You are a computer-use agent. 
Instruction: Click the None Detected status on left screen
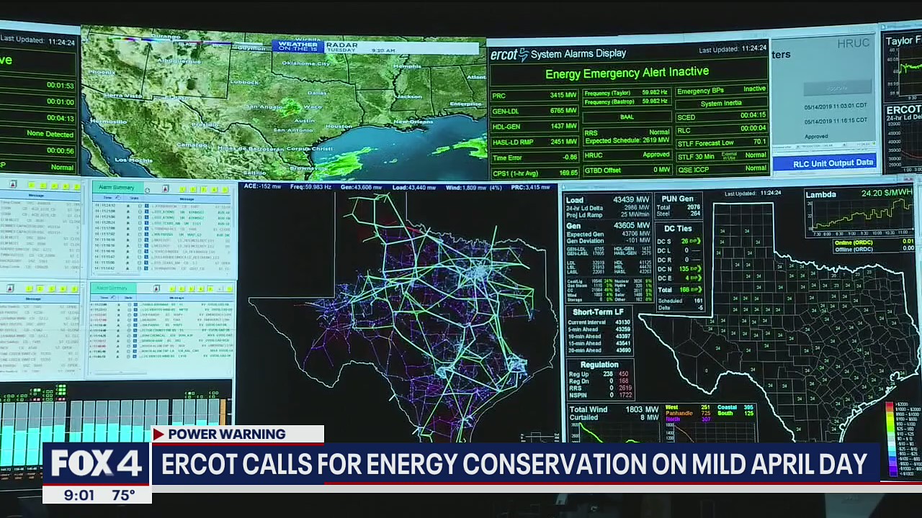pyautogui.click(x=50, y=134)
